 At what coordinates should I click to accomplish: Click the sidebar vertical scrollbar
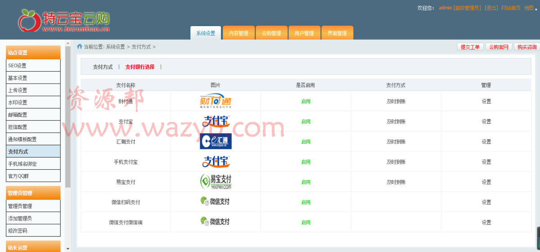(x=68, y=117)
